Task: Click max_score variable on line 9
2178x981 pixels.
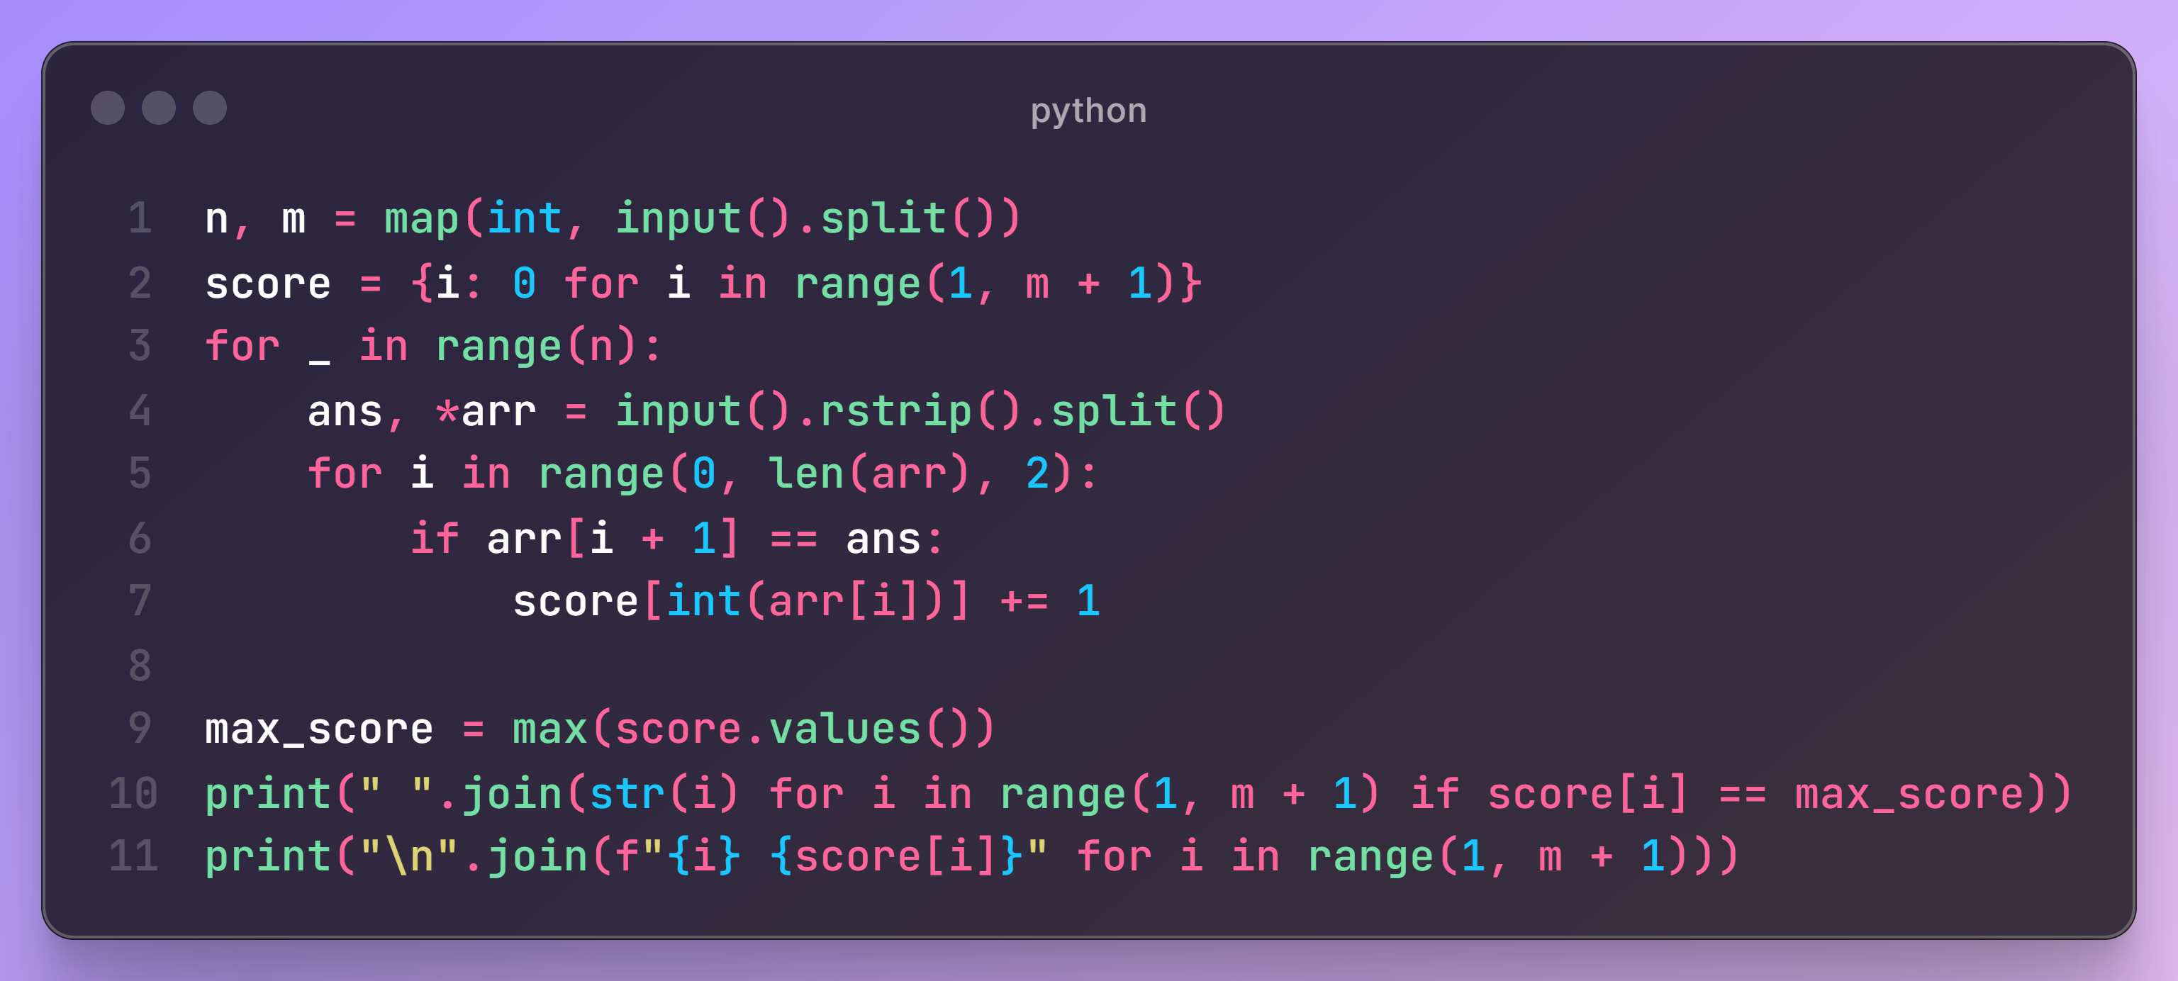Action: coord(319,729)
